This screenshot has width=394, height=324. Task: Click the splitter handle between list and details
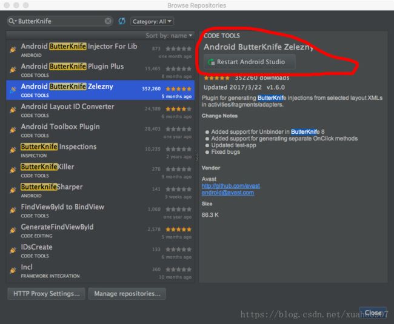pos(196,157)
